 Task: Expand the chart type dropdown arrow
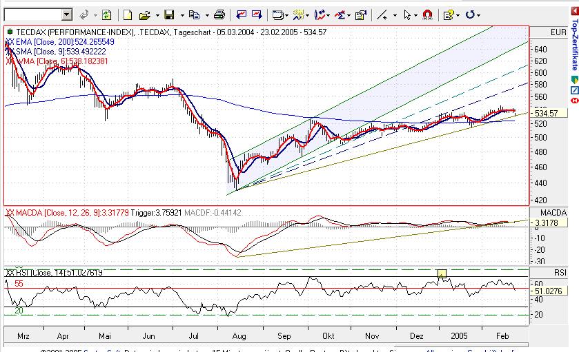coord(307,15)
